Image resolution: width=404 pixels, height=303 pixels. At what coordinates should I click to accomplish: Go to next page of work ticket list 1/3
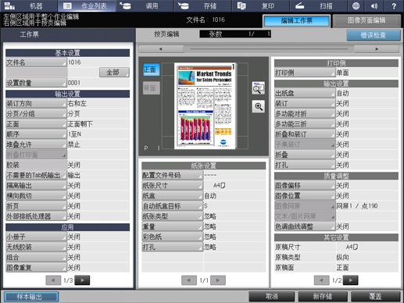coord(82,280)
